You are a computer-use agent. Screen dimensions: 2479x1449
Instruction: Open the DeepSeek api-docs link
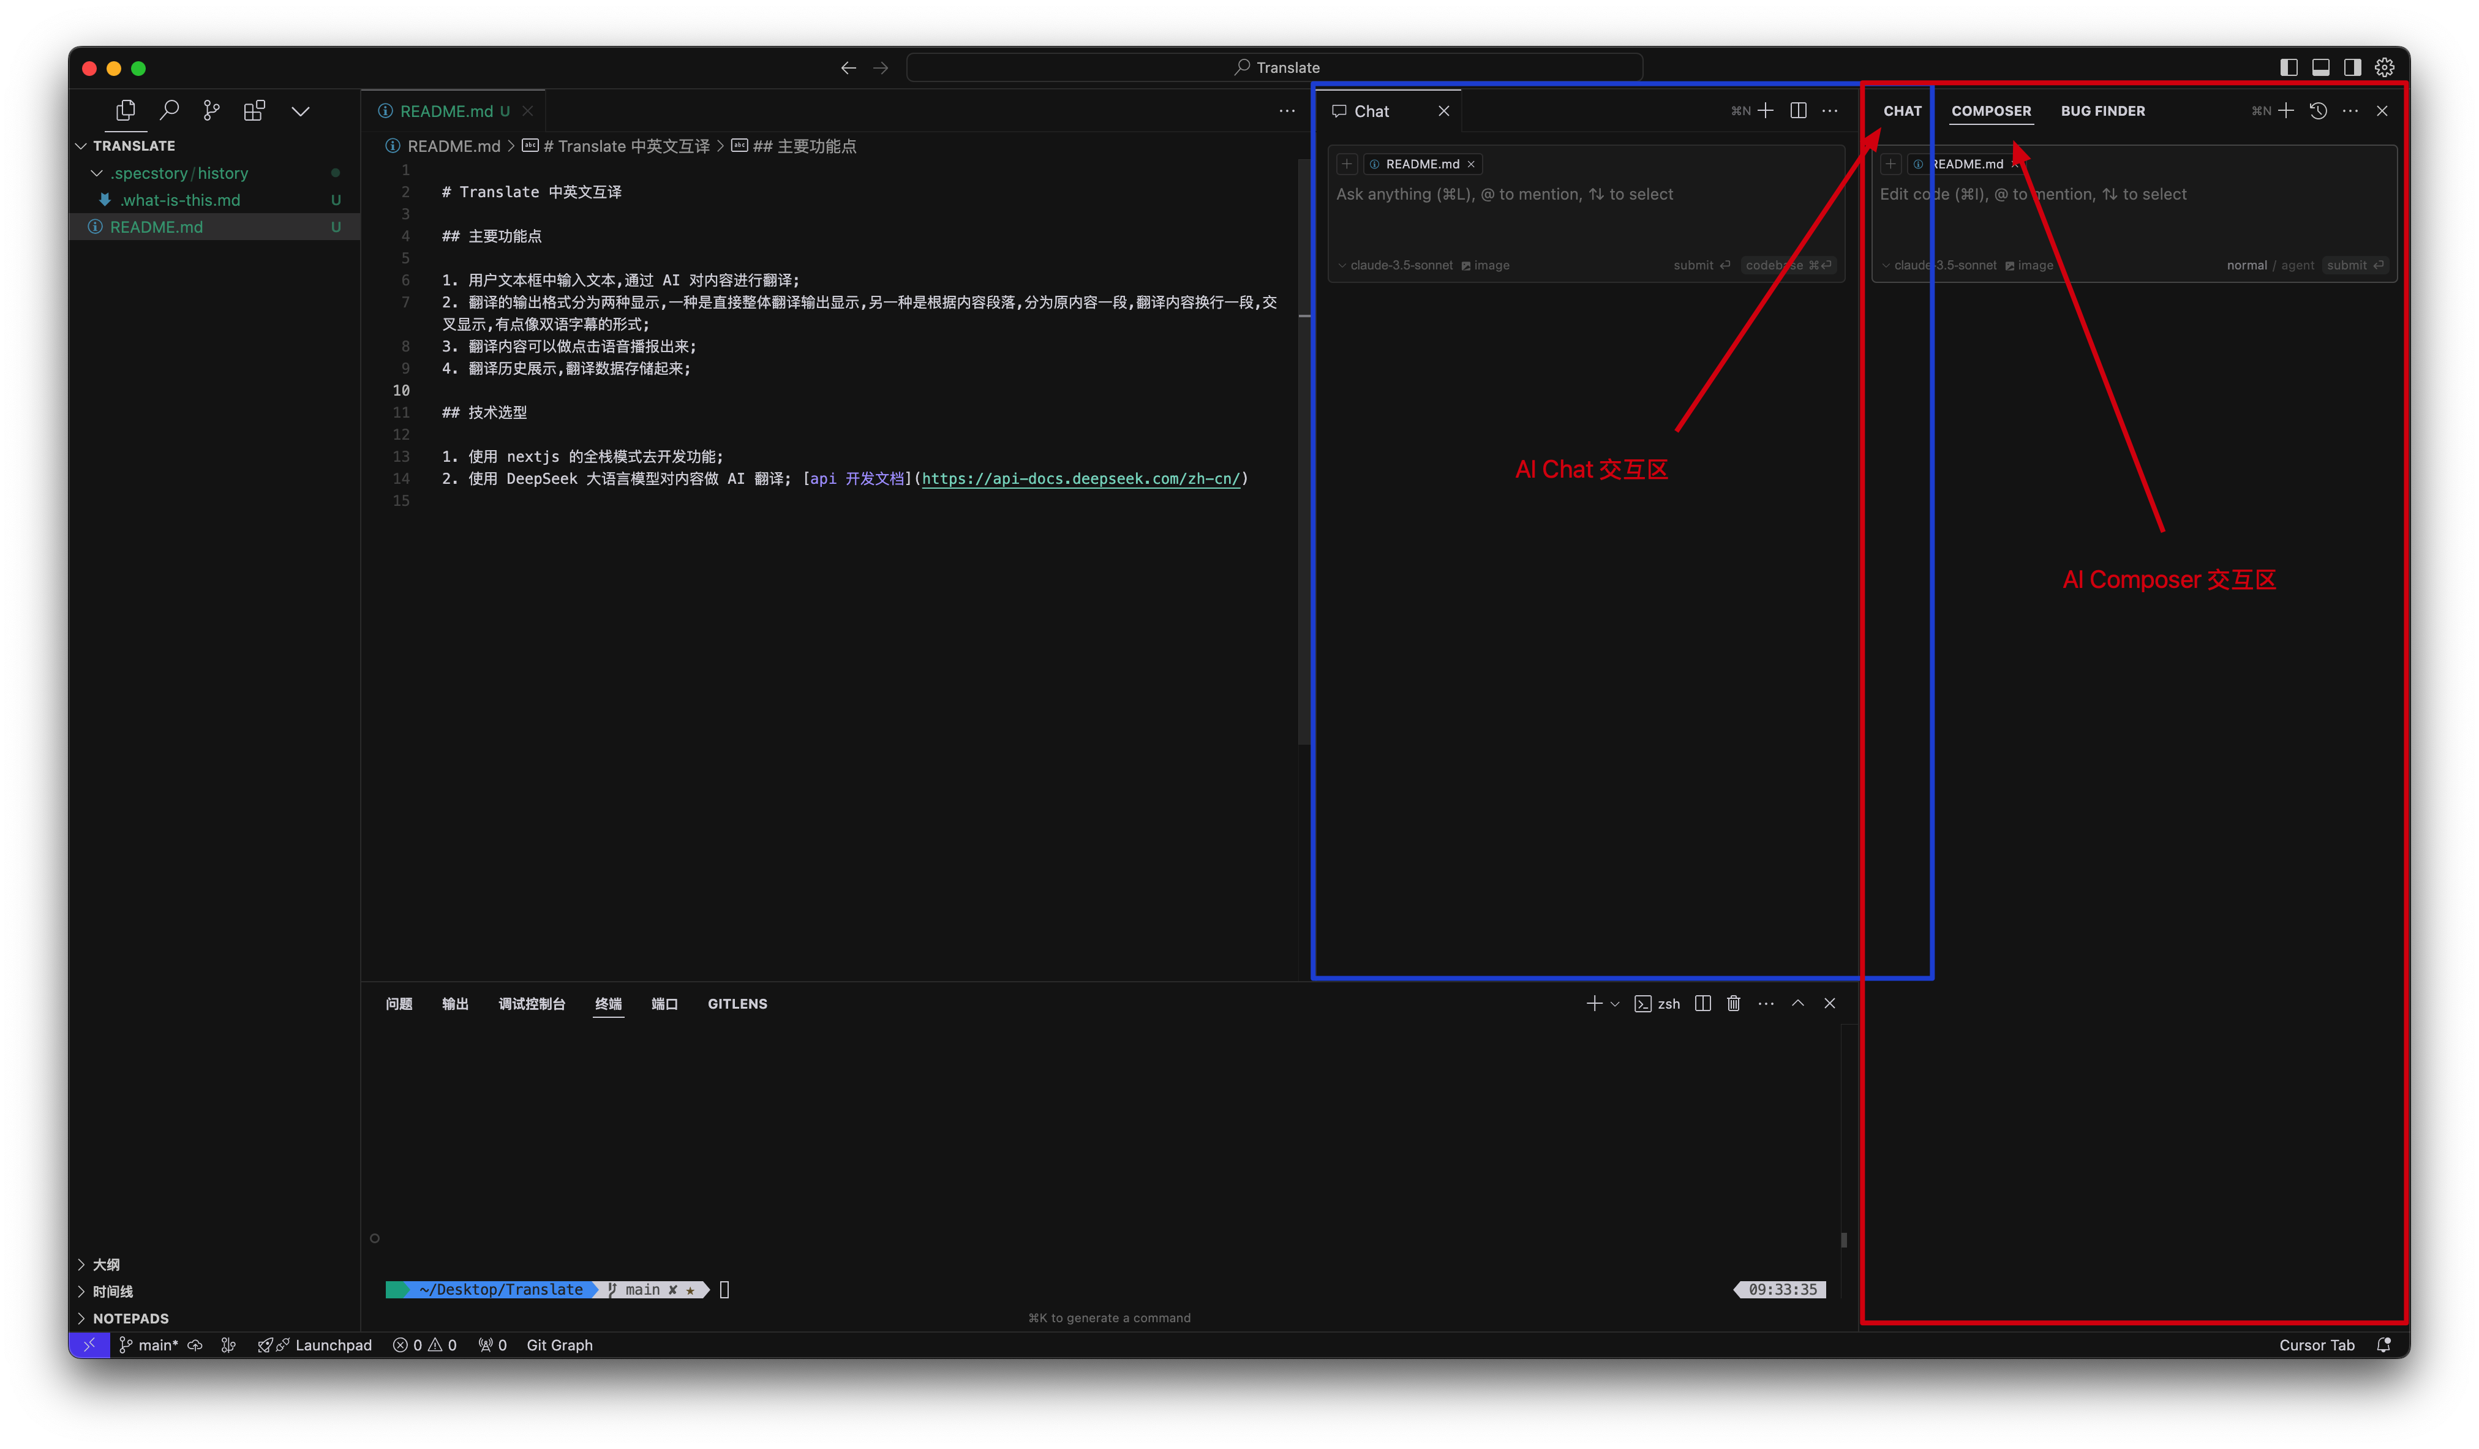pos(1080,479)
